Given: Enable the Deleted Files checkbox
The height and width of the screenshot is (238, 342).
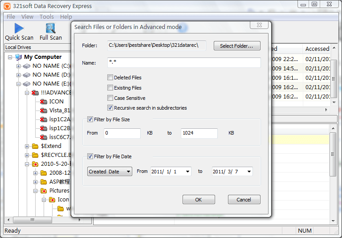Looking at the screenshot, I should click(x=110, y=78).
